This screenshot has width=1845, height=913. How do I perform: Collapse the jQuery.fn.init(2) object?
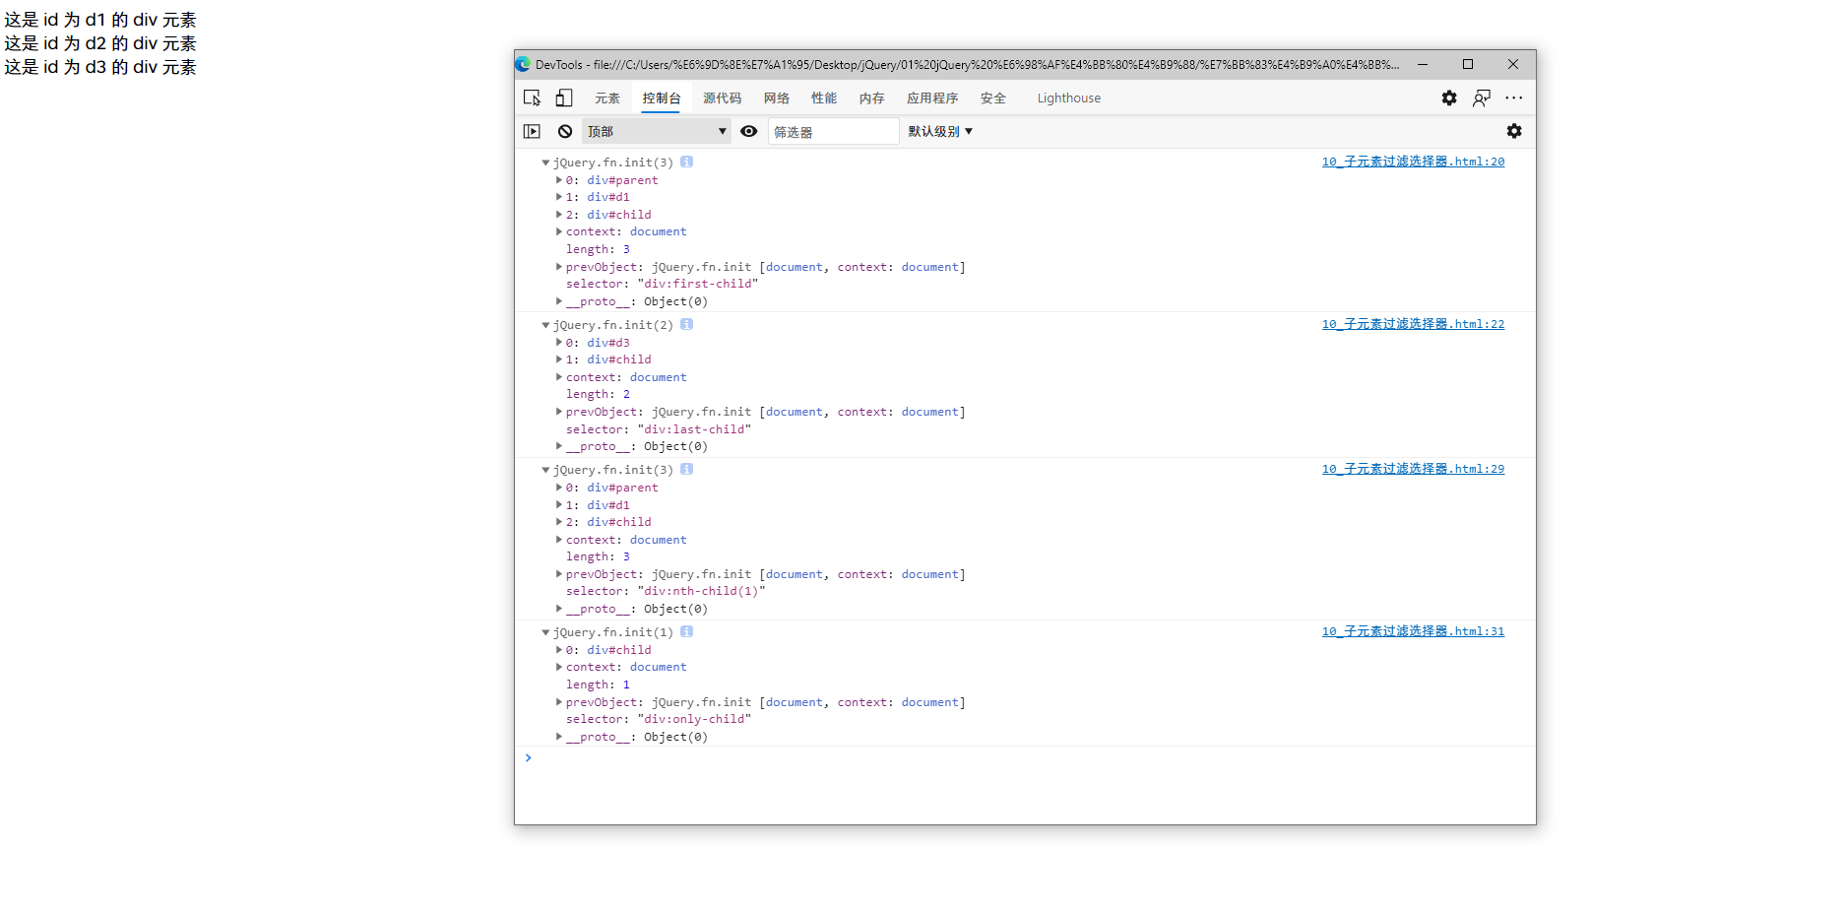545,325
